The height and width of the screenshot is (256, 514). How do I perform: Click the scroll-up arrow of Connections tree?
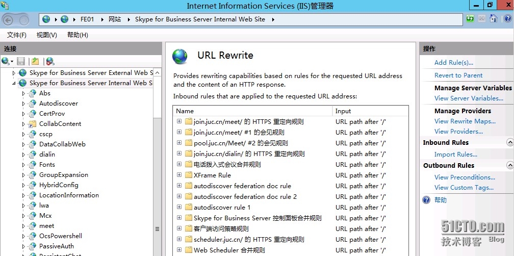[x=158, y=73]
